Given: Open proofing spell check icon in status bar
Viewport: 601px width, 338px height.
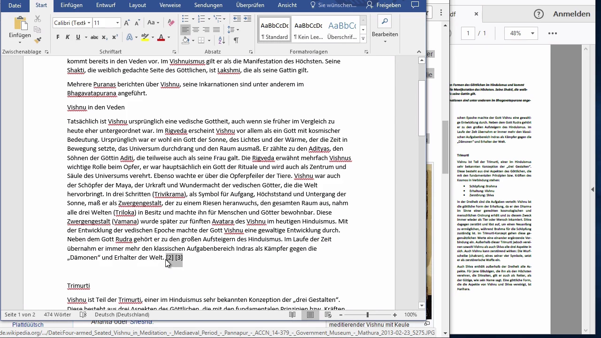Looking at the screenshot, I should pos(83,315).
